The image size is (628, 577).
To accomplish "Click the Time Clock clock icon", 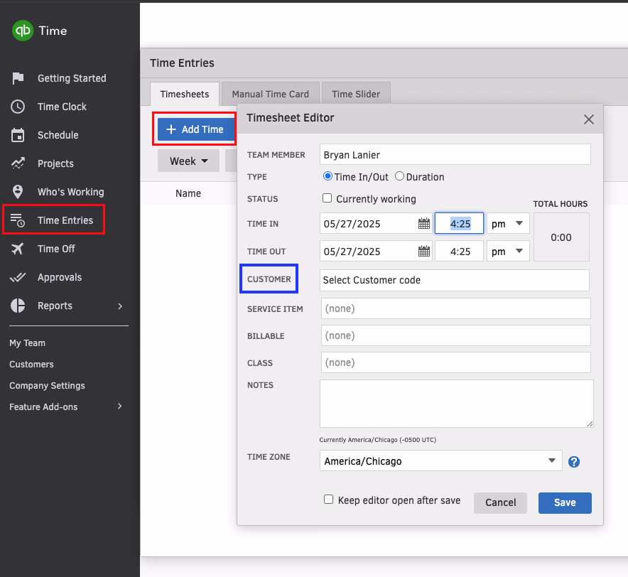I will (18, 107).
